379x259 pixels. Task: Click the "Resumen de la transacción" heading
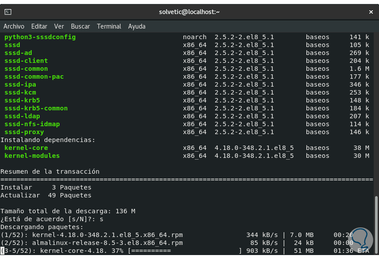50,171
